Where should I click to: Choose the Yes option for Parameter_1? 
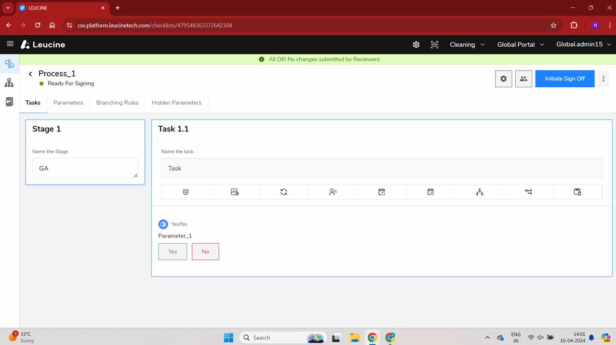coord(173,252)
